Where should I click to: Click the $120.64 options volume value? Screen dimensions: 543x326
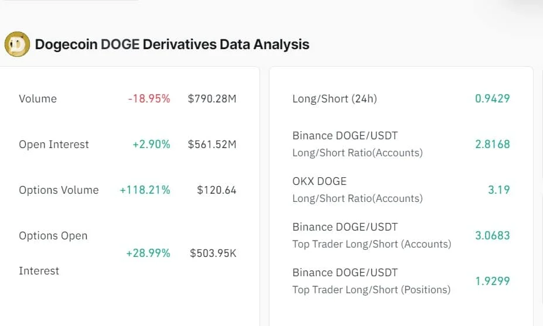[x=216, y=190]
